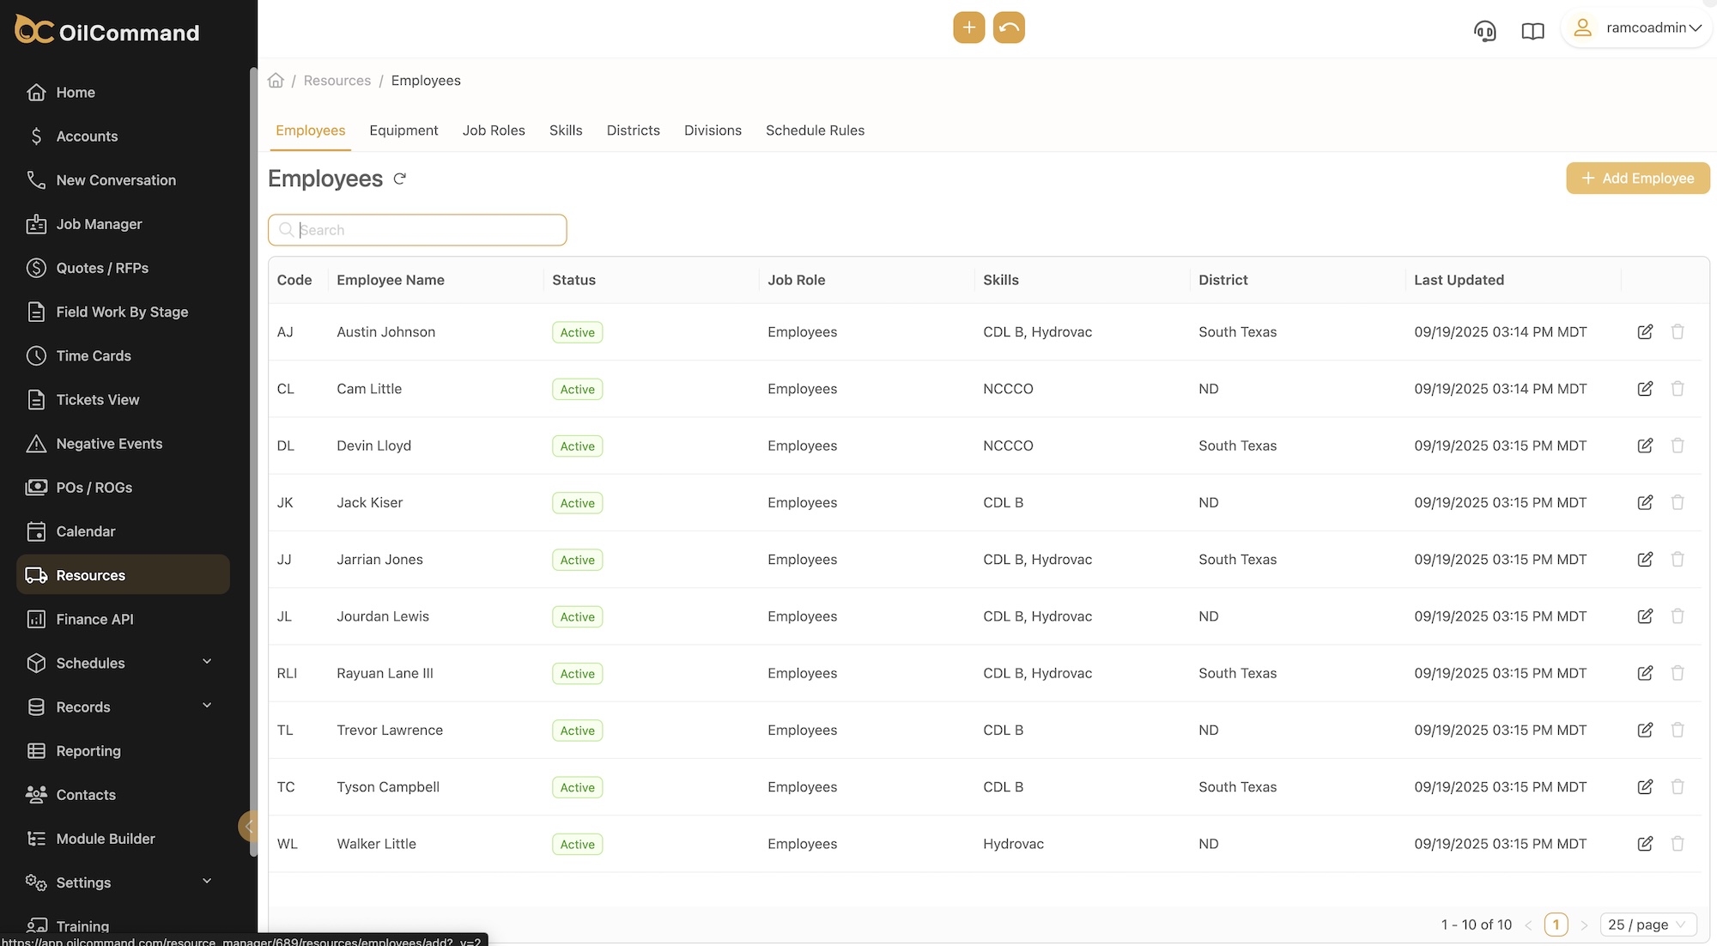This screenshot has height=946, width=1717.
Task: Open Resources link in breadcrumb
Action: point(337,81)
